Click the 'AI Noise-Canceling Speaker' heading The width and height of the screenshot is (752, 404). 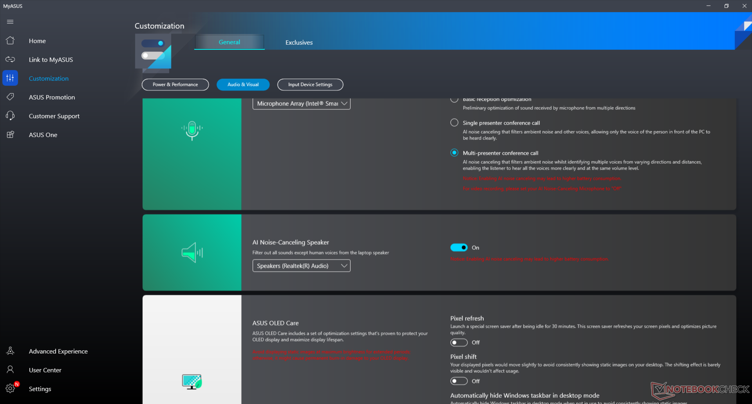pyautogui.click(x=291, y=242)
